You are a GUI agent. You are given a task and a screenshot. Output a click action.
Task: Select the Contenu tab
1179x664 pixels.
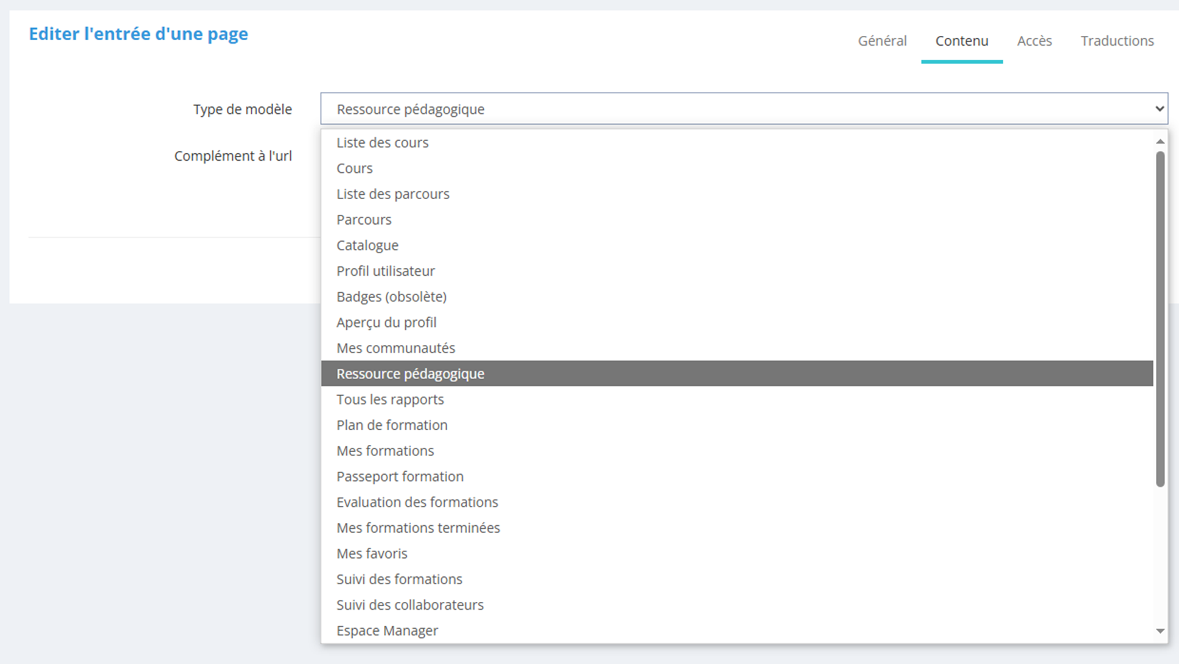click(961, 41)
